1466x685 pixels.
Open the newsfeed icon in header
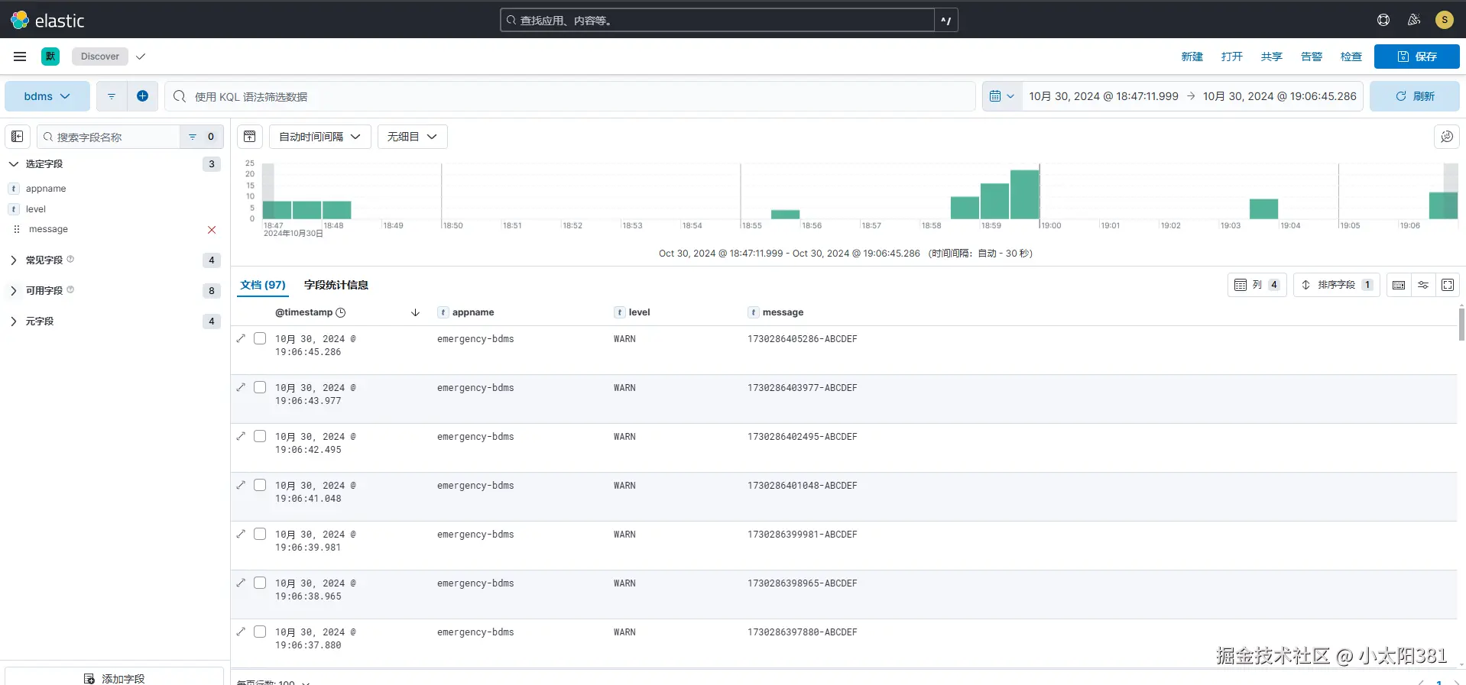pos(1414,20)
